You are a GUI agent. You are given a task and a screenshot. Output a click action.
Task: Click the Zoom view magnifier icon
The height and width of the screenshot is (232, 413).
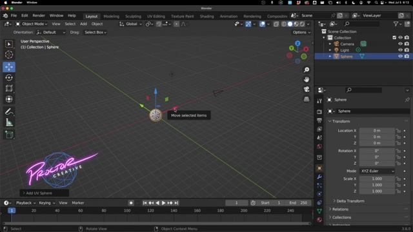[x=307, y=70]
